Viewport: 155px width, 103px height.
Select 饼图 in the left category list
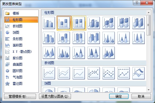pos(21,32)
